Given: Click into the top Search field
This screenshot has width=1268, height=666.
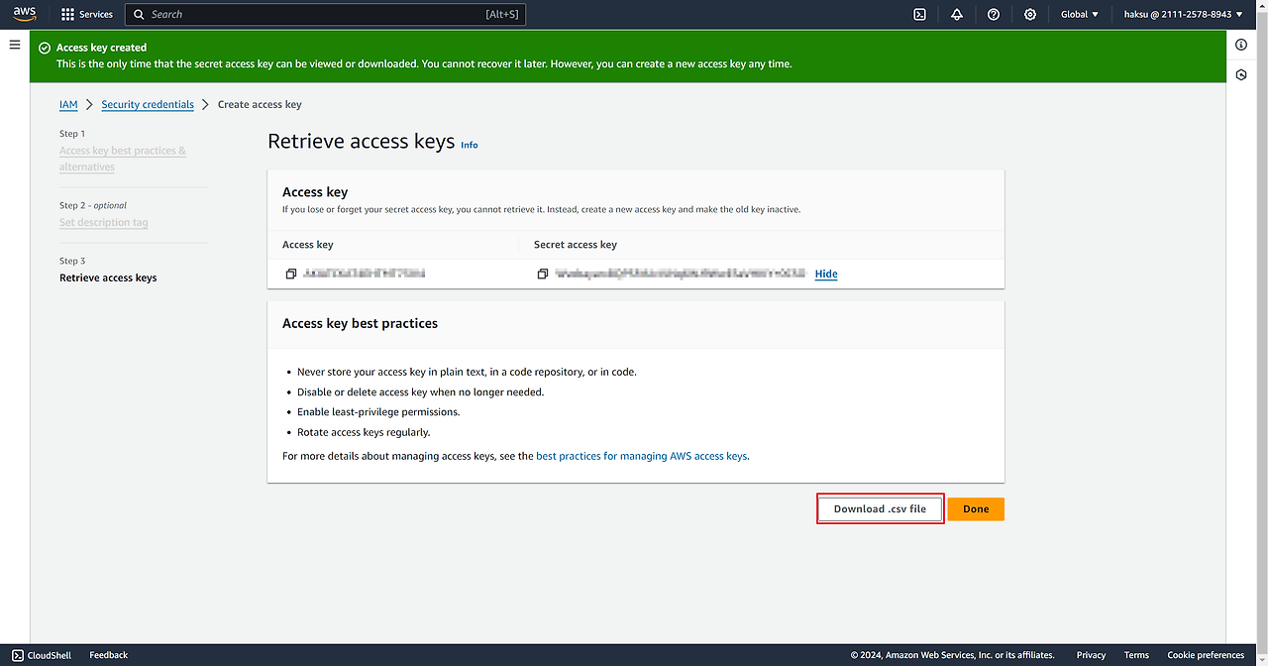Looking at the screenshot, I should [317, 15].
